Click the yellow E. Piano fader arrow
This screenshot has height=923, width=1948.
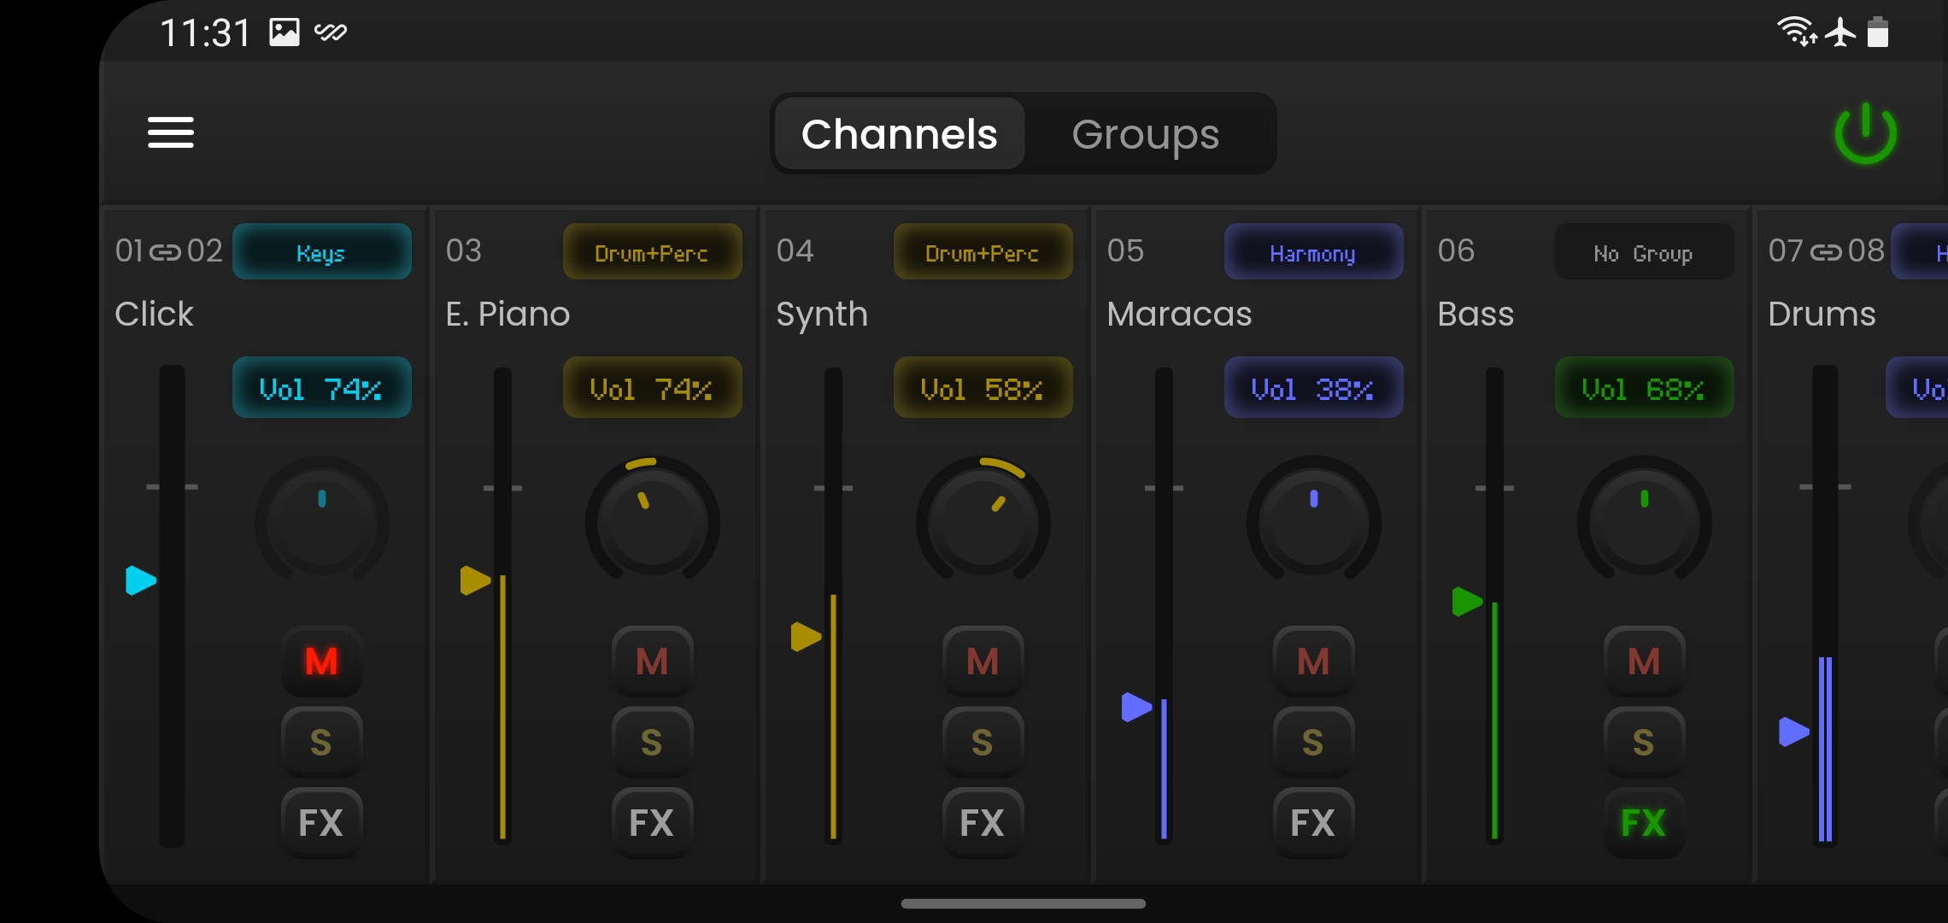[x=475, y=580]
